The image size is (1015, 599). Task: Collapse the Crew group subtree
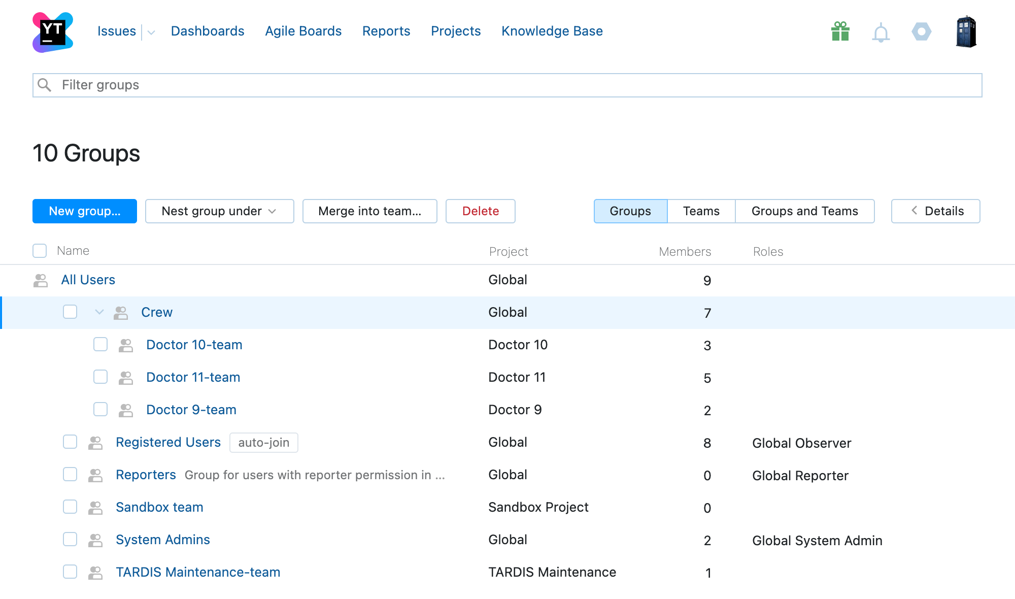coord(98,312)
